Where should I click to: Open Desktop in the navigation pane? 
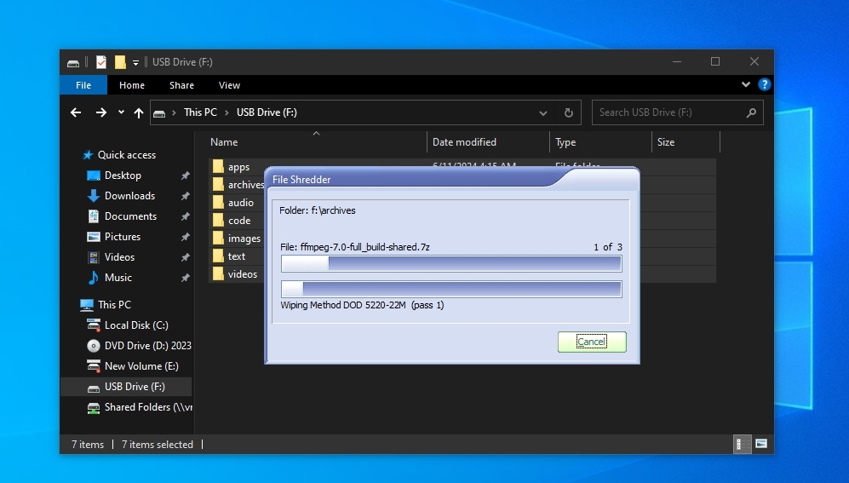pyautogui.click(x=123, y=175)
